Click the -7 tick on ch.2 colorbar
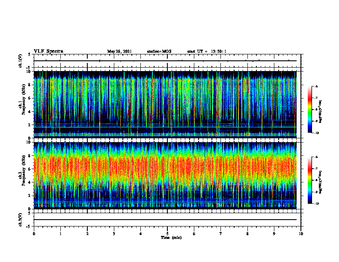The width and height of the screenshot is (339, 262). 316,169
